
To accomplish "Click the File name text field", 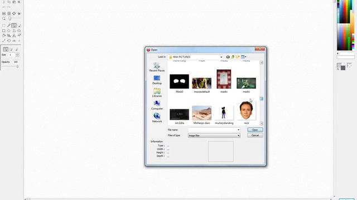I will click(x=212, y=129).
